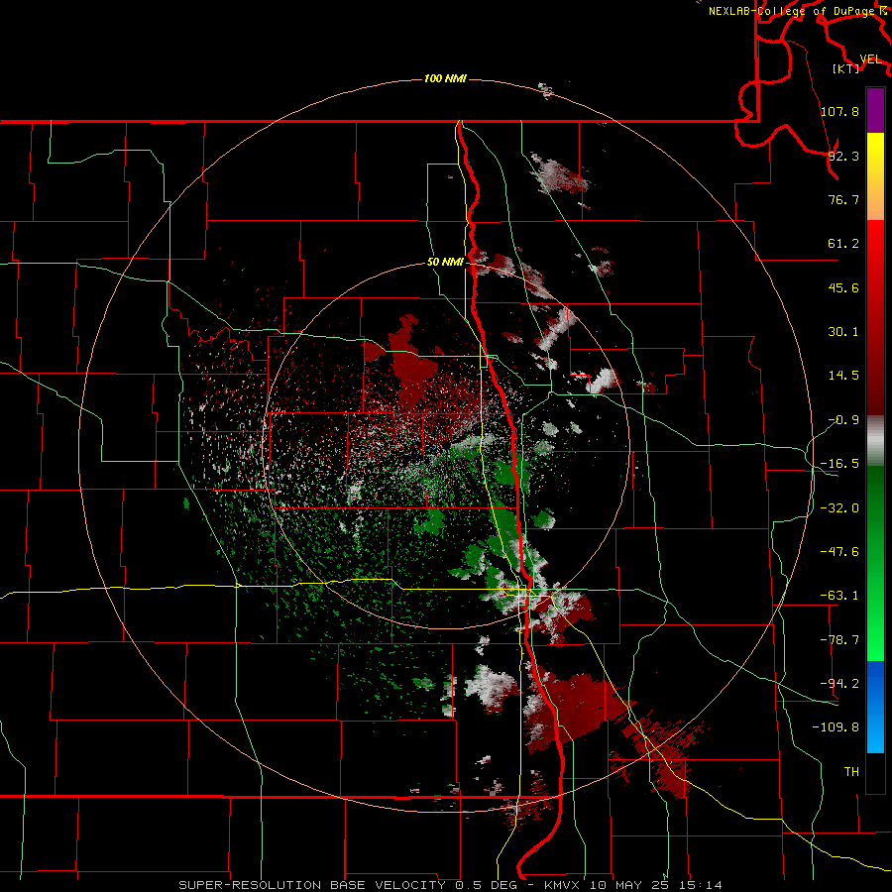
Task: Click the -16.5 scale value
Action: (x=839, y=464)
